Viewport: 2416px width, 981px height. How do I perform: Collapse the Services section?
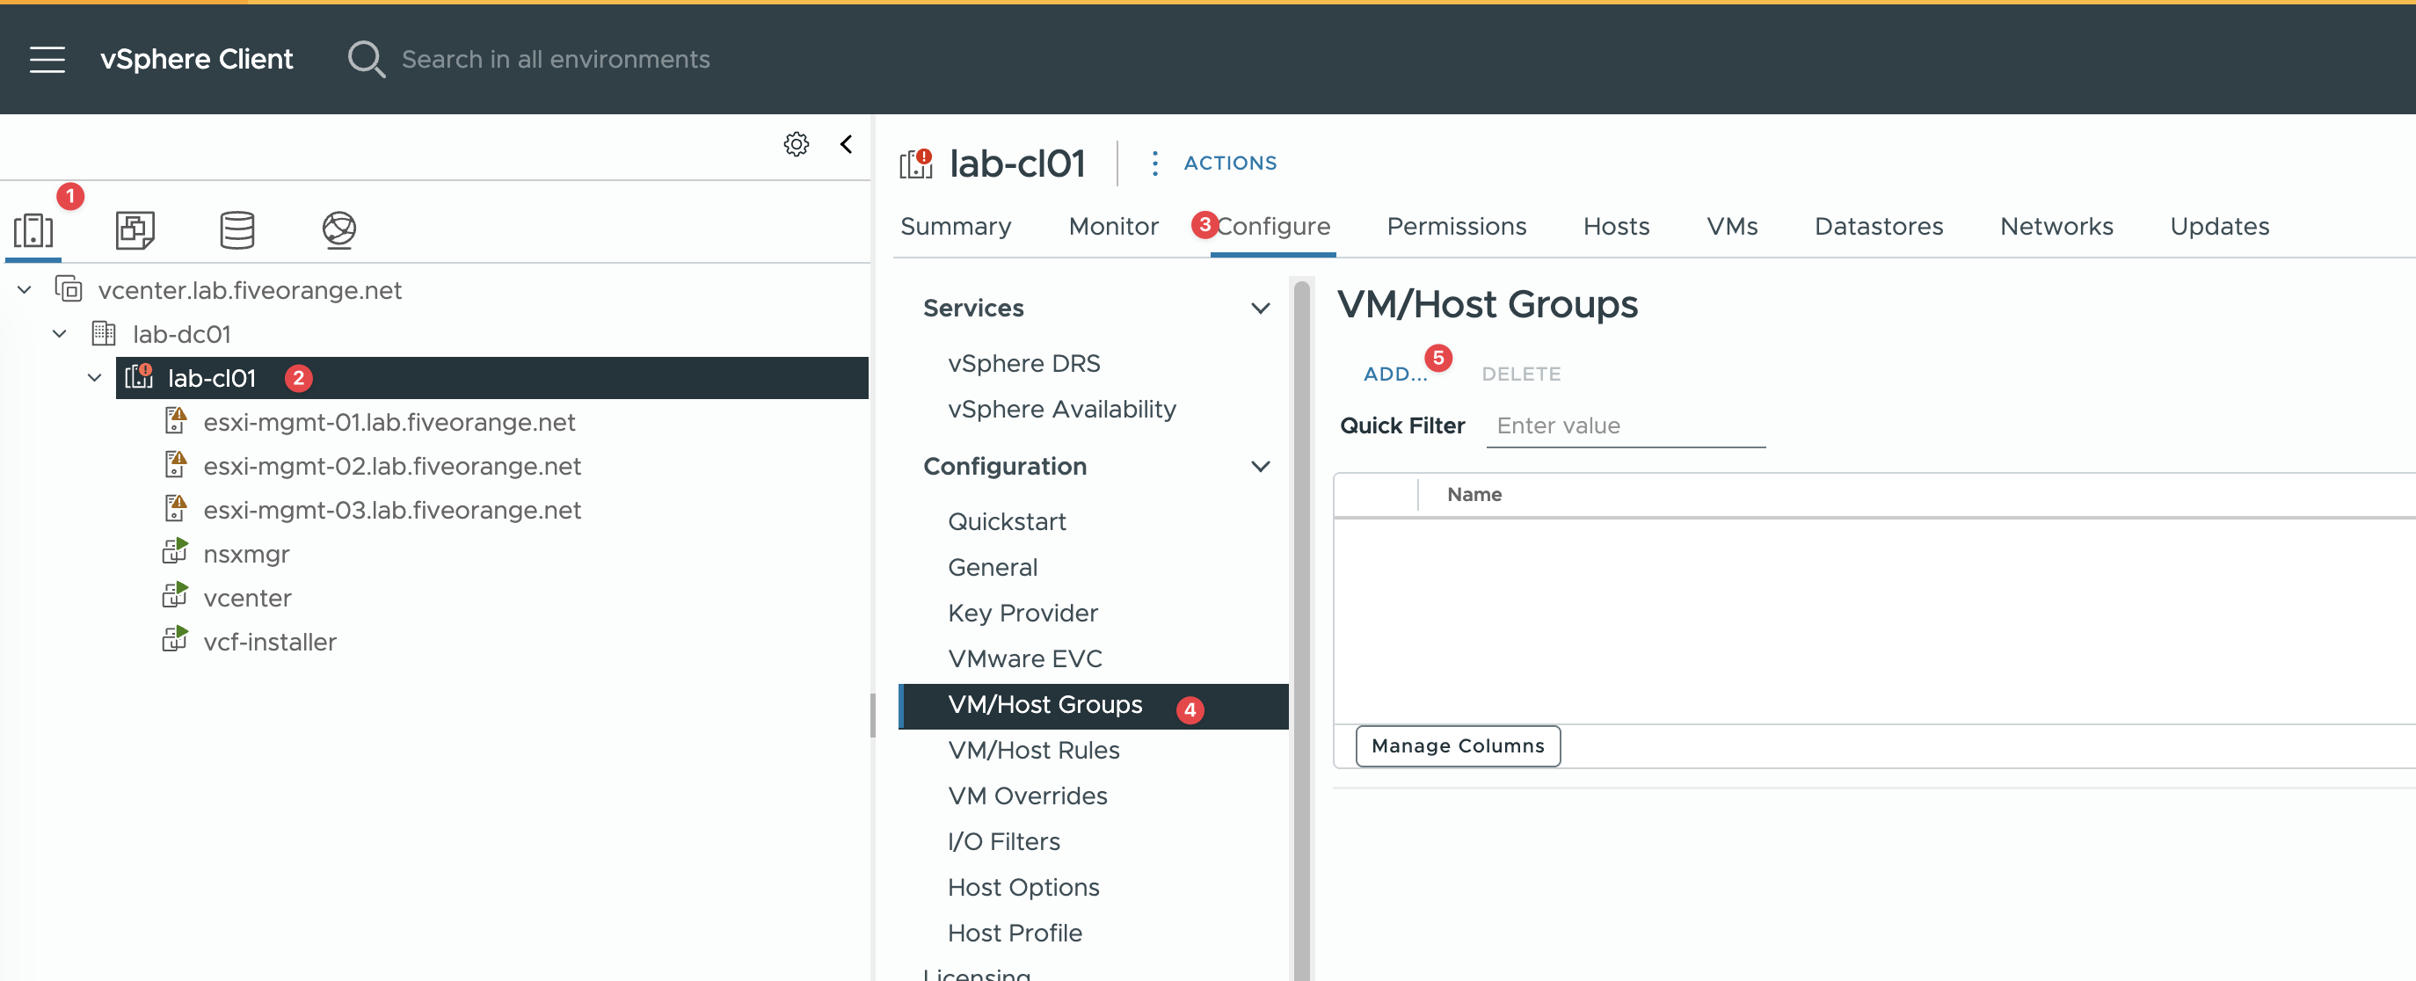click(x=1260, y=308)
